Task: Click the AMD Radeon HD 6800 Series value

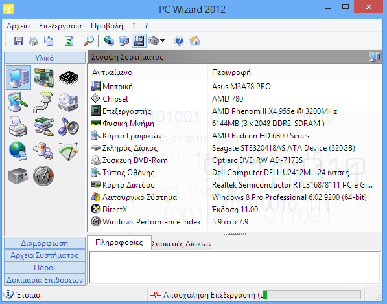Action: click(x=261, y=136)
